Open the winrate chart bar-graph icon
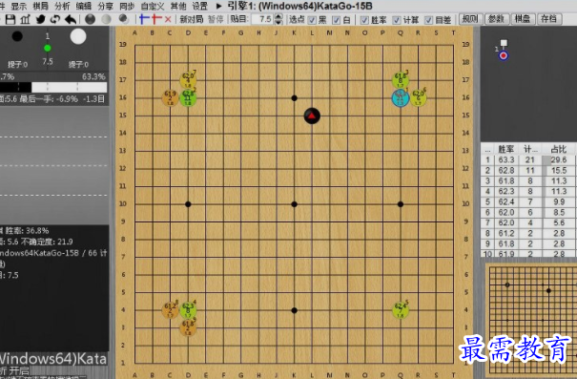This screenshot has height=379, width=577. [x=25, y=19]
